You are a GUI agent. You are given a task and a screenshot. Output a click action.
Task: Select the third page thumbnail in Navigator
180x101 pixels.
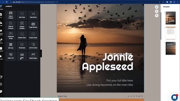pos(170,48)
